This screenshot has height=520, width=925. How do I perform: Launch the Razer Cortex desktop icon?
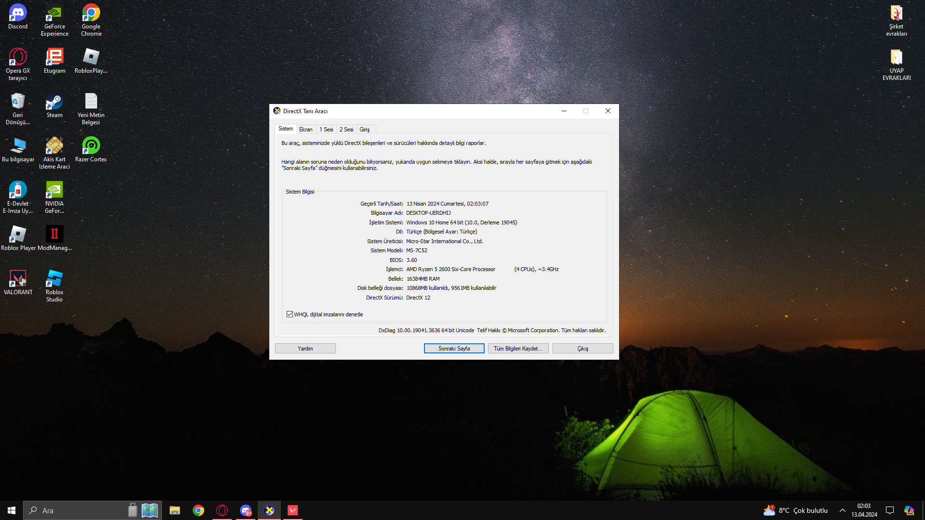[x=91, y=146]
